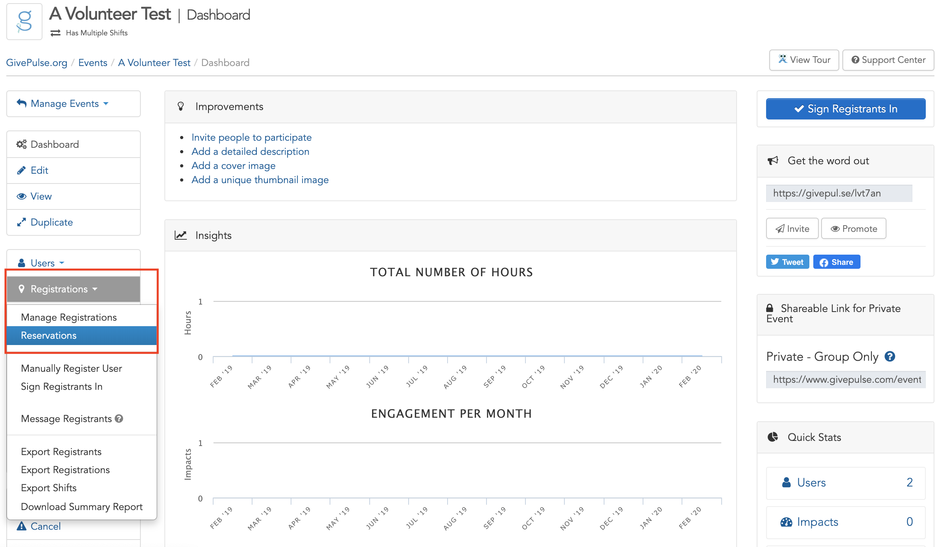The image size is (936, 547).
Task: Collapse the Registrations dropdown
Action: click(x=74, y=289)
